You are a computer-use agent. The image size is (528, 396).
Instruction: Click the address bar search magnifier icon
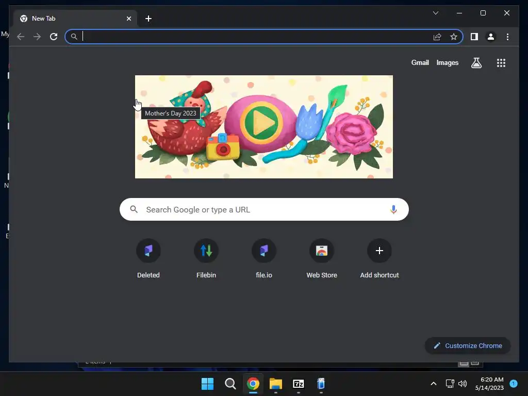pyautogui.click(x=74, y=37)
